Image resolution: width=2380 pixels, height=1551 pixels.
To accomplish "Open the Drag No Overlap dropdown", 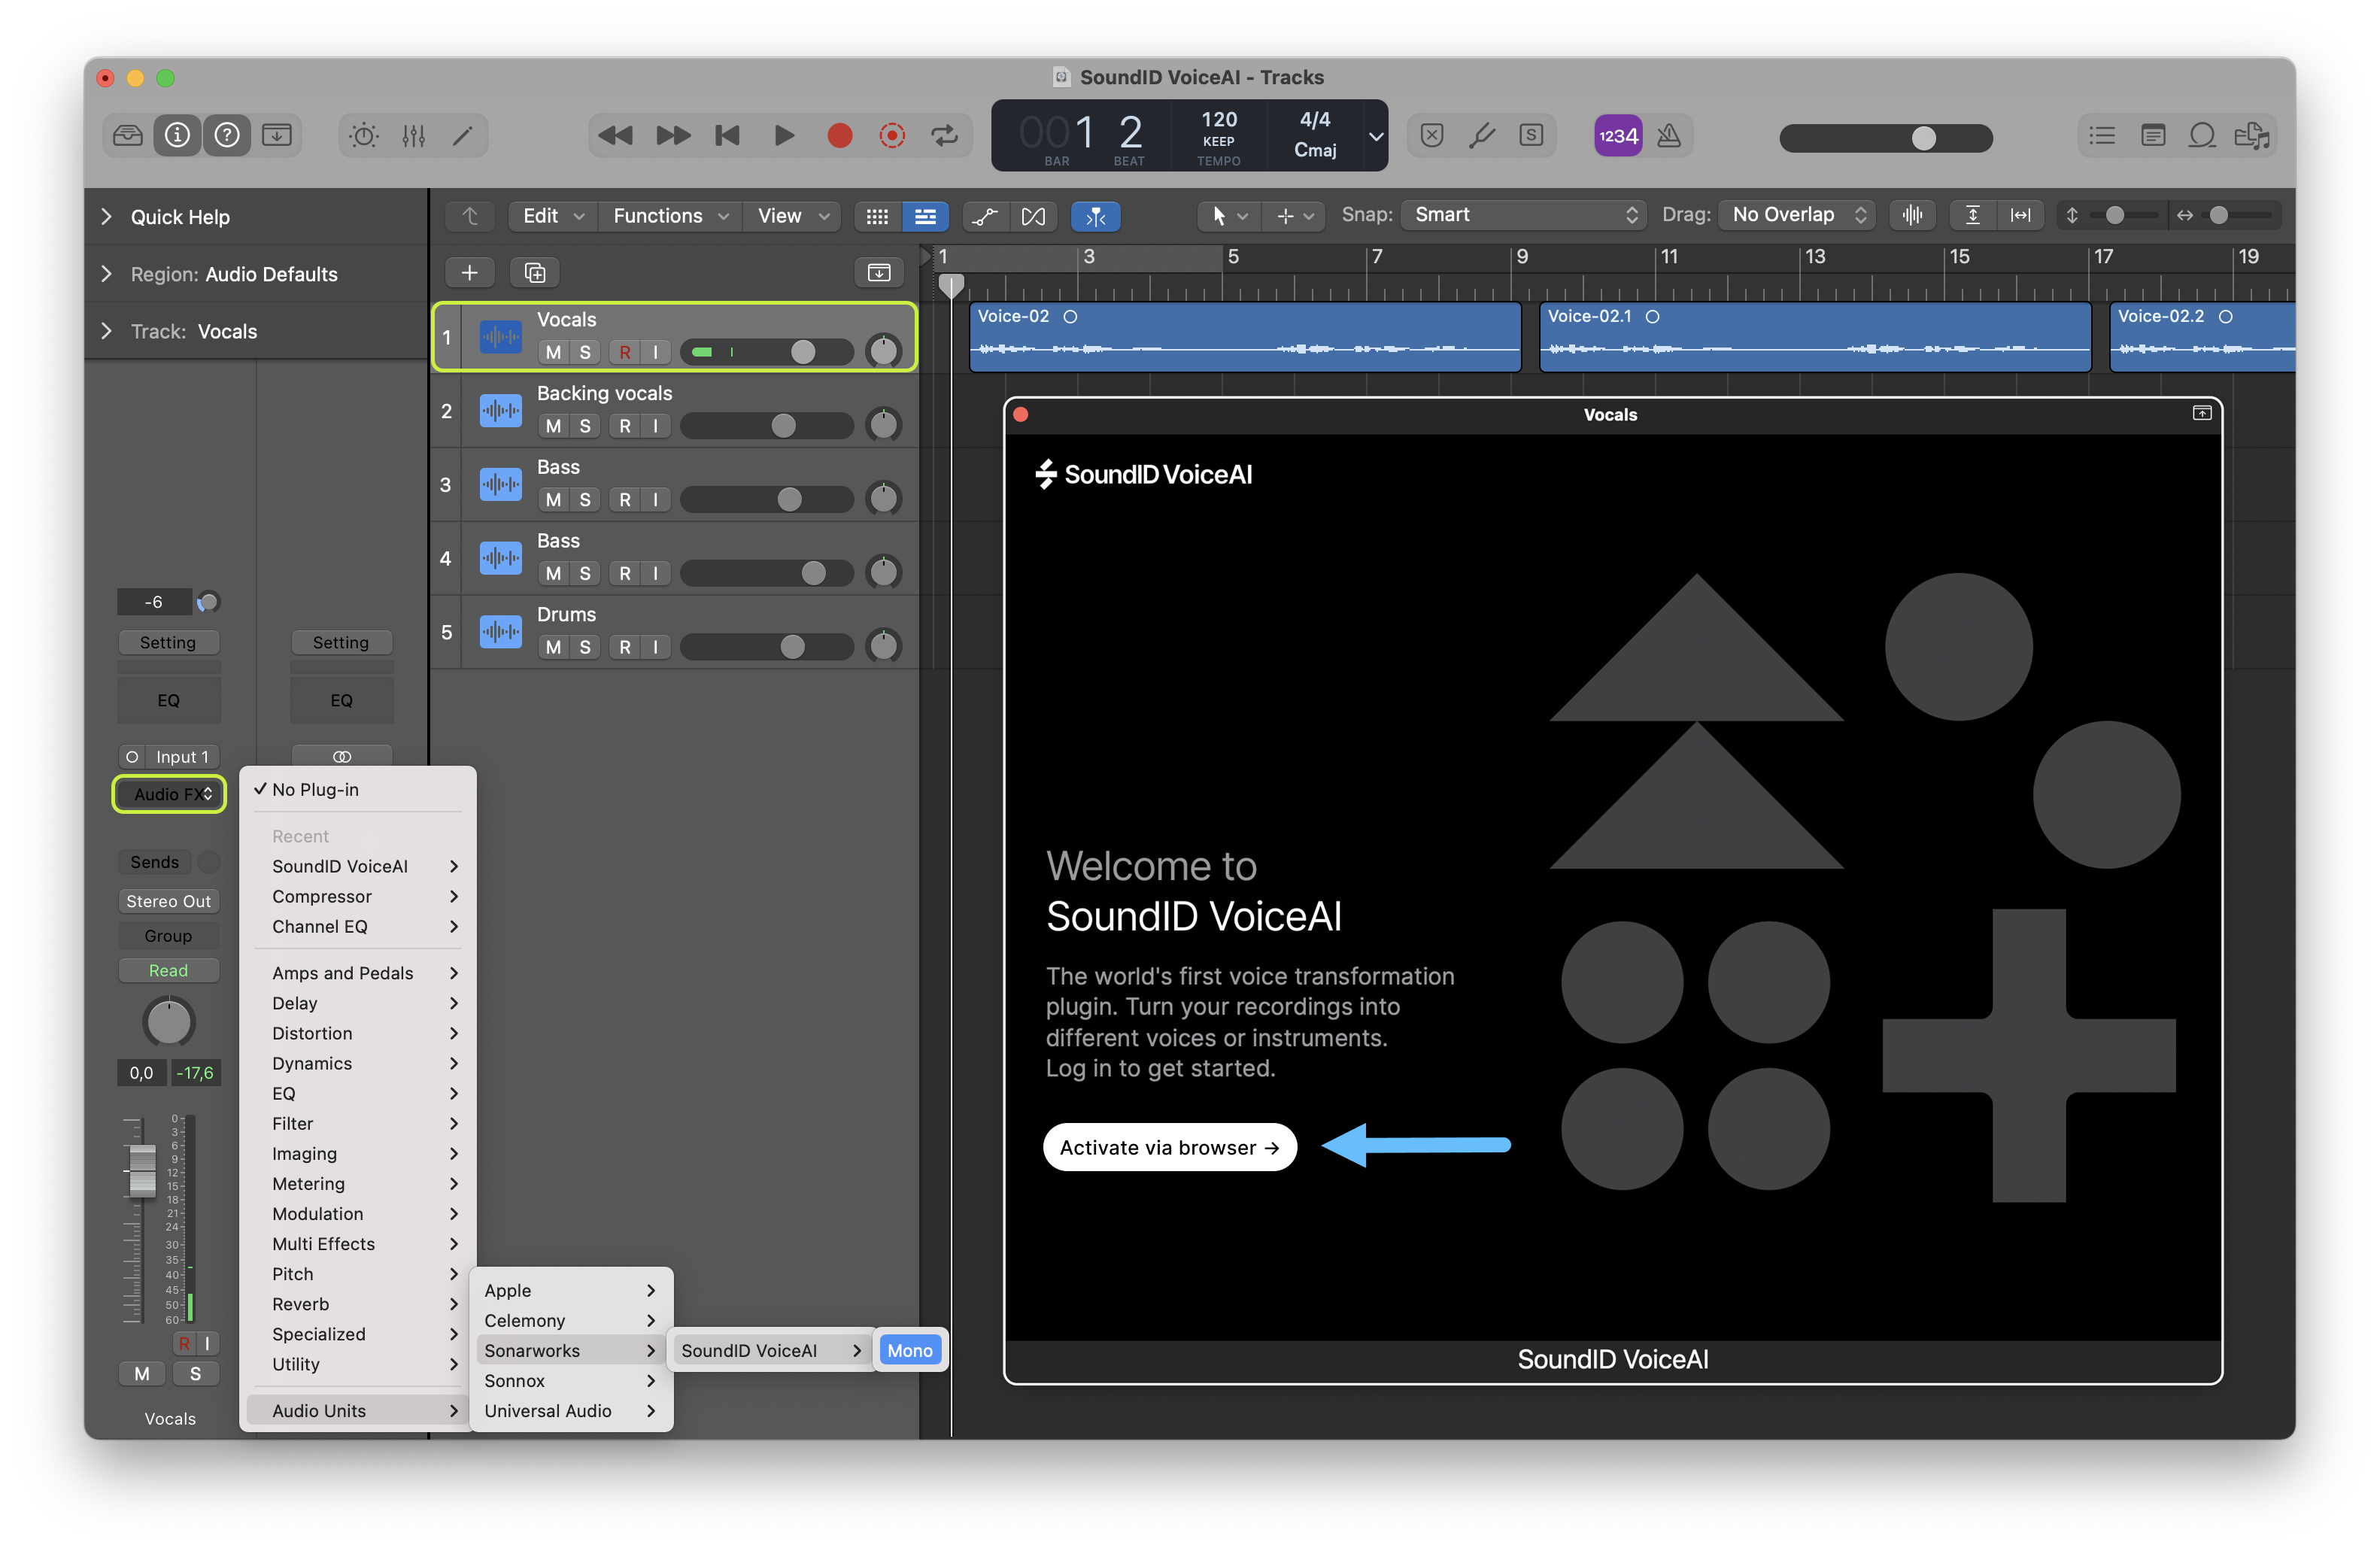I will 1796,215.
